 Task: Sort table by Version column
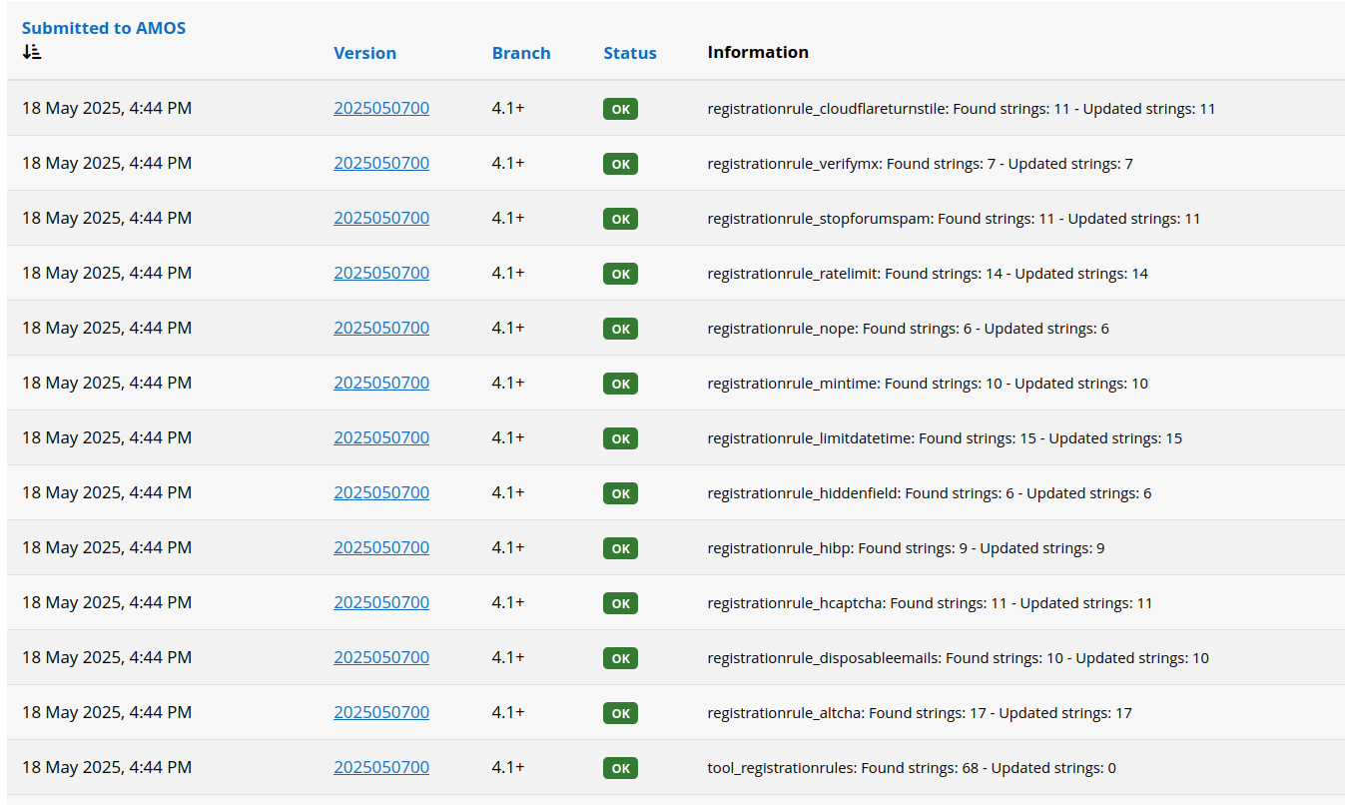click(x=364, y=53)
